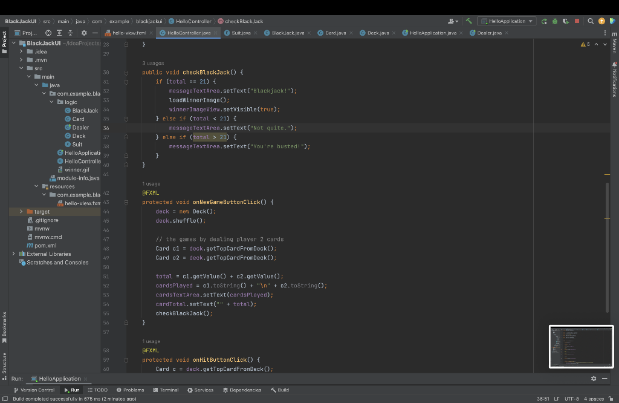
Task: Expand External Libraries node
Action: point(14,254)
